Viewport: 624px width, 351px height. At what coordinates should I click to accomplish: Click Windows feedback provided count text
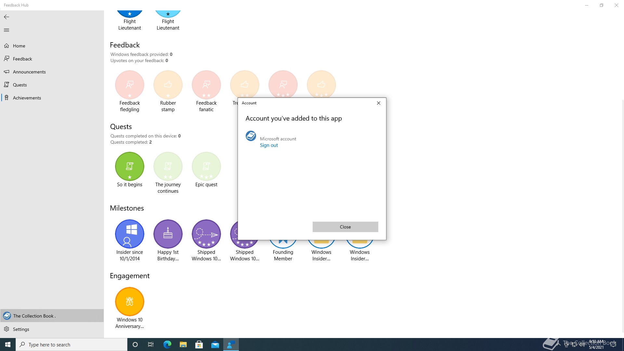[141, 54]
